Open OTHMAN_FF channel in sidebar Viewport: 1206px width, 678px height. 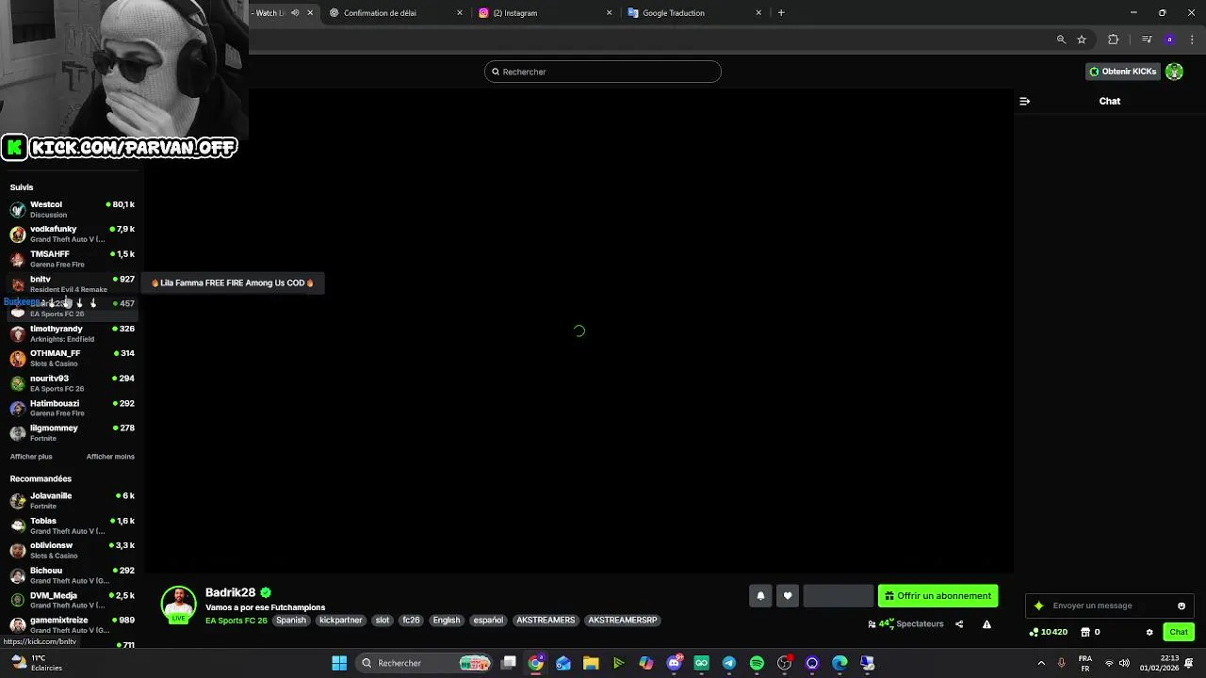[x=73, y=358]
